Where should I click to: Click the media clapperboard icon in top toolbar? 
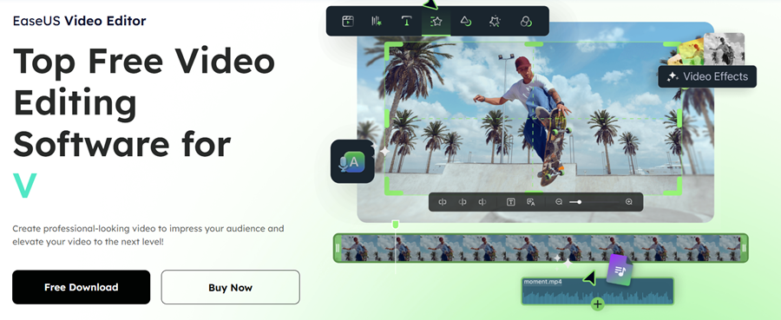pyautogui.click(x=348, y=22)
